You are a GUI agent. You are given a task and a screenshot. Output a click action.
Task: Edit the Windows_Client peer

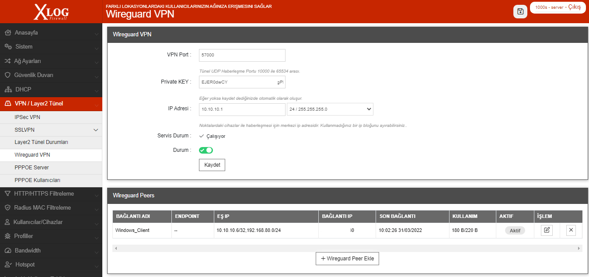pos(547,230)
